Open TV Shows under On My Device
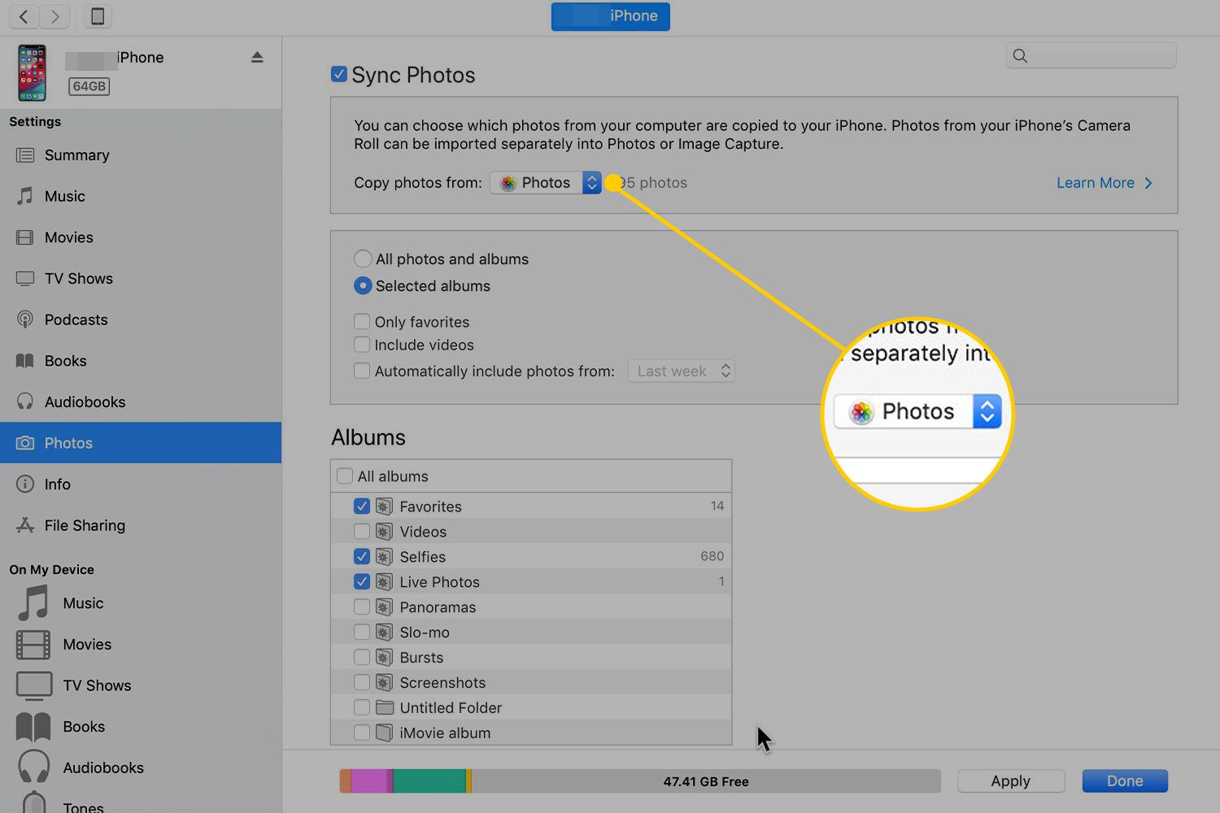 [x=141, y=685]
